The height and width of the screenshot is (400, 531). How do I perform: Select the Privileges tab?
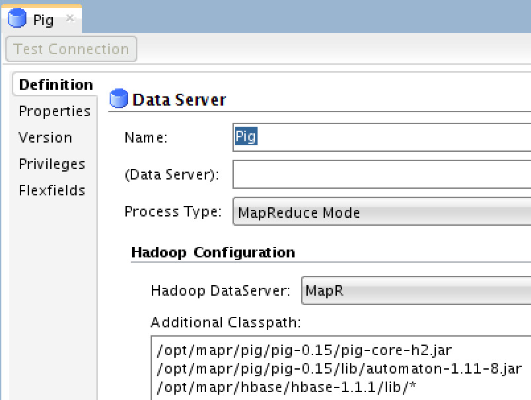pyautogui.click(x=52, y=164)
